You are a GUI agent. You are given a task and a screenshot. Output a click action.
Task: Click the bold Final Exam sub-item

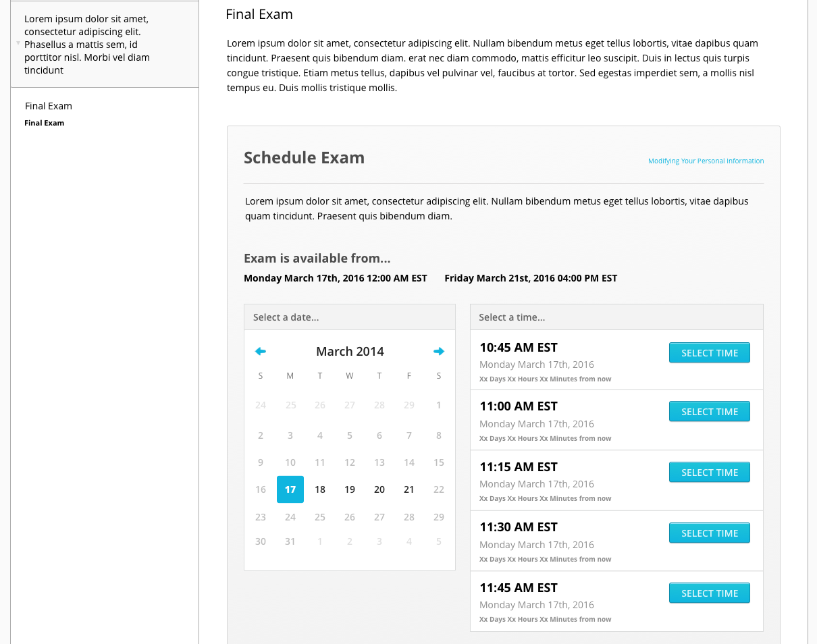coord(45,123)
